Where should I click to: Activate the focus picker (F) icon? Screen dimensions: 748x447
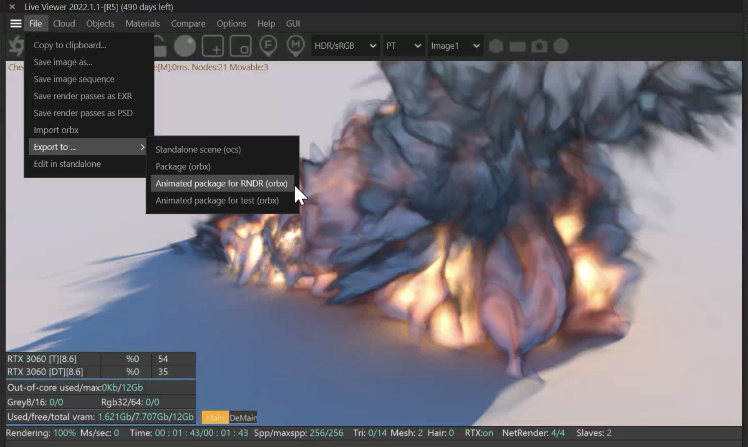(x=268, y=46)
